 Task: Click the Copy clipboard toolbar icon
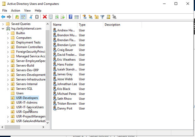pyautogui.click(x=37, y=17)
